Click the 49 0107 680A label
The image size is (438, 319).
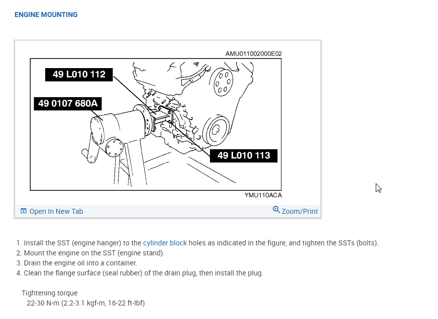68,103
